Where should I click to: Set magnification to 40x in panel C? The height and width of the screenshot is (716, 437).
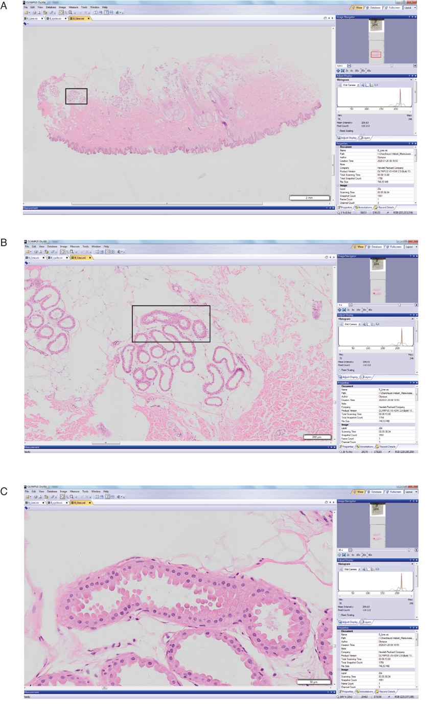point(370,554)
